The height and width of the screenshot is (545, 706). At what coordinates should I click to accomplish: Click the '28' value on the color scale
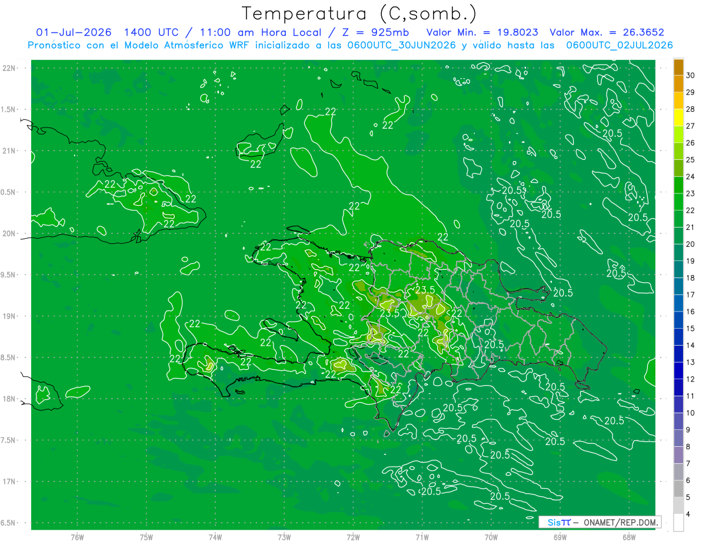pos(691,109)
